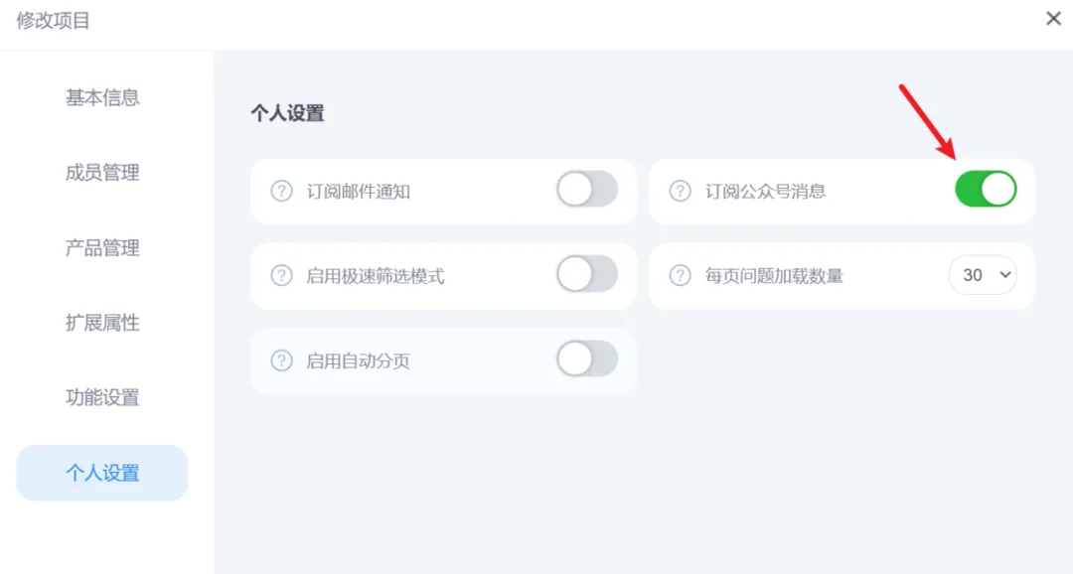The image size is (1073, 574).
Task: Close the 修改项目 dialog
Action: tap(1053, 19)
